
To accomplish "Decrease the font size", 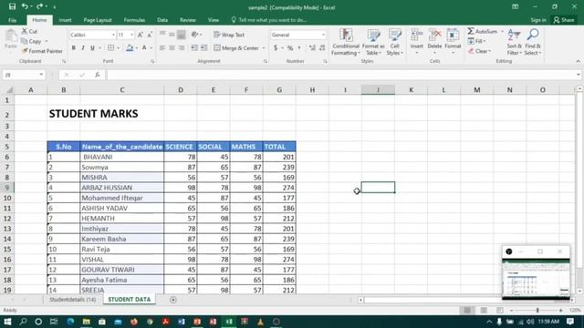I will 150,35.
